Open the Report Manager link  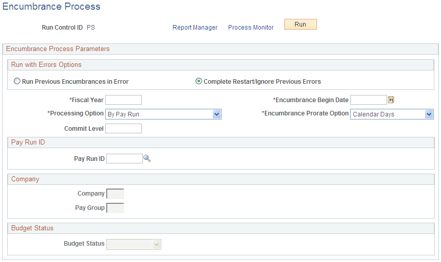(x=195, y=28)
